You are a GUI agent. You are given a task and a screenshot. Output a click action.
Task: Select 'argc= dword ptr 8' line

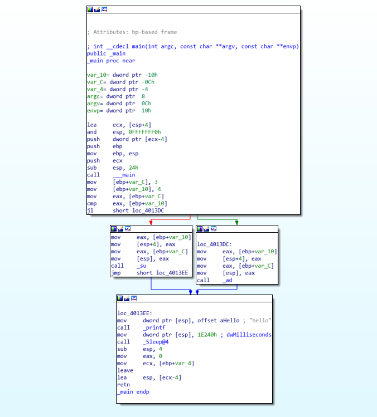coord(116,96)
